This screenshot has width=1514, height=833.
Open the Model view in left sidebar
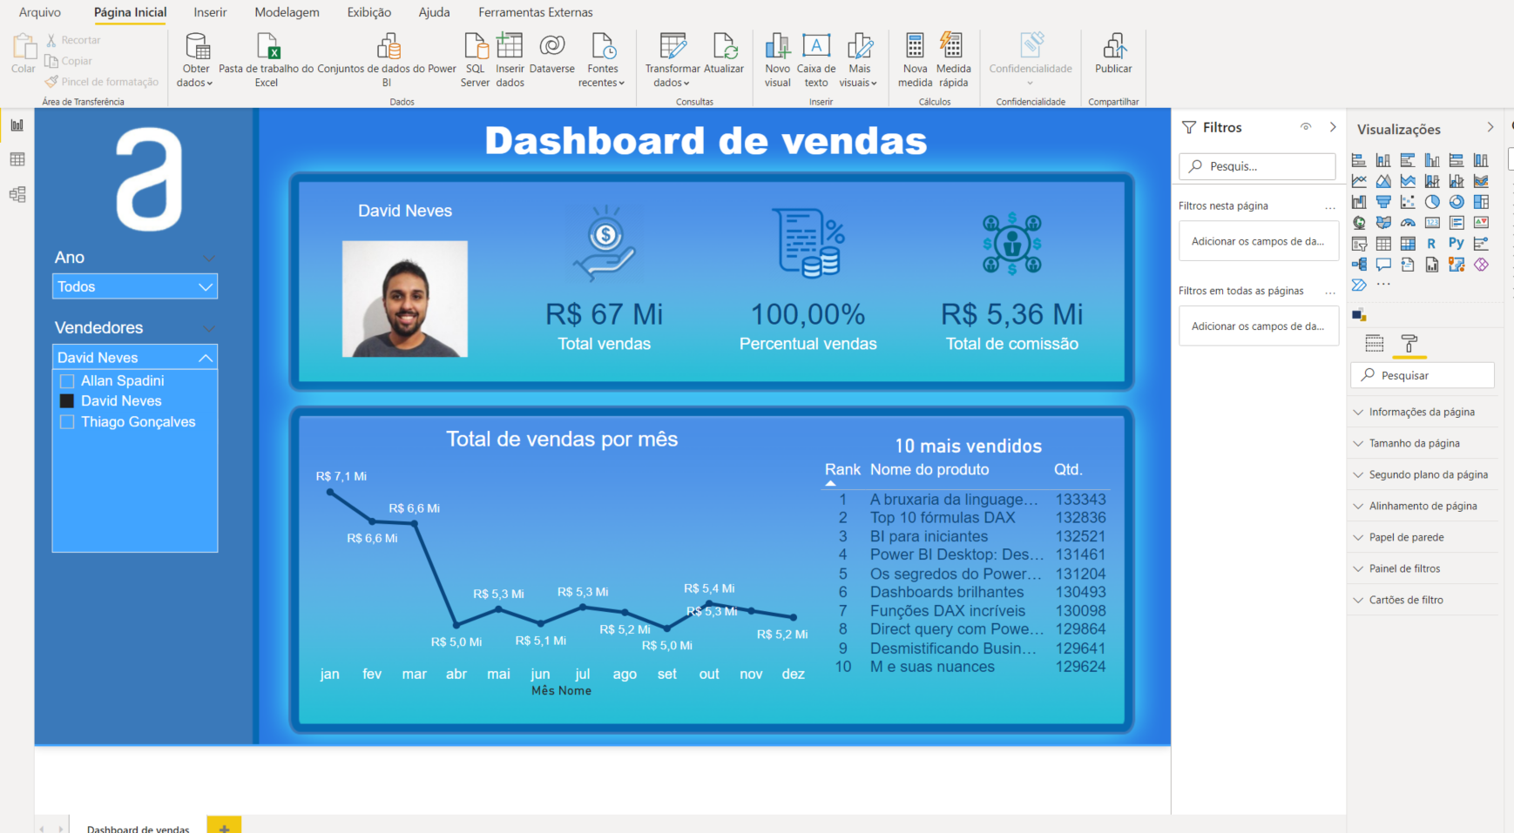click(17, 194)
